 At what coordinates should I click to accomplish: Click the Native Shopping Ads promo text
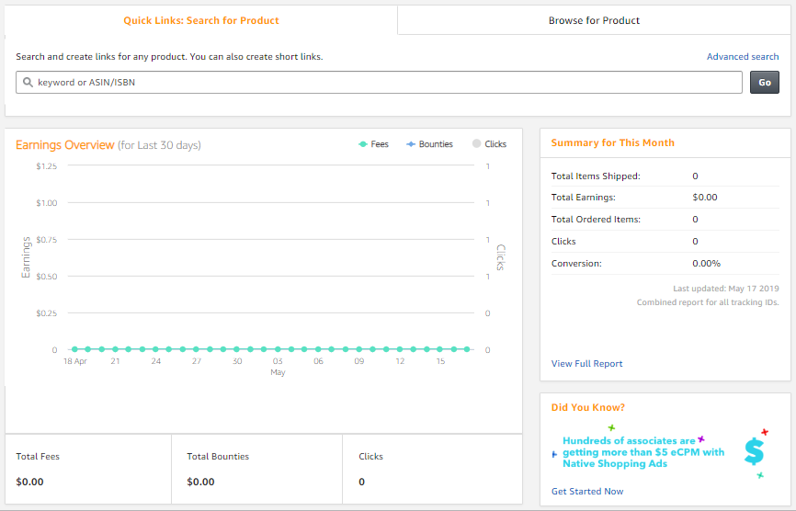(x=643, y=452)
